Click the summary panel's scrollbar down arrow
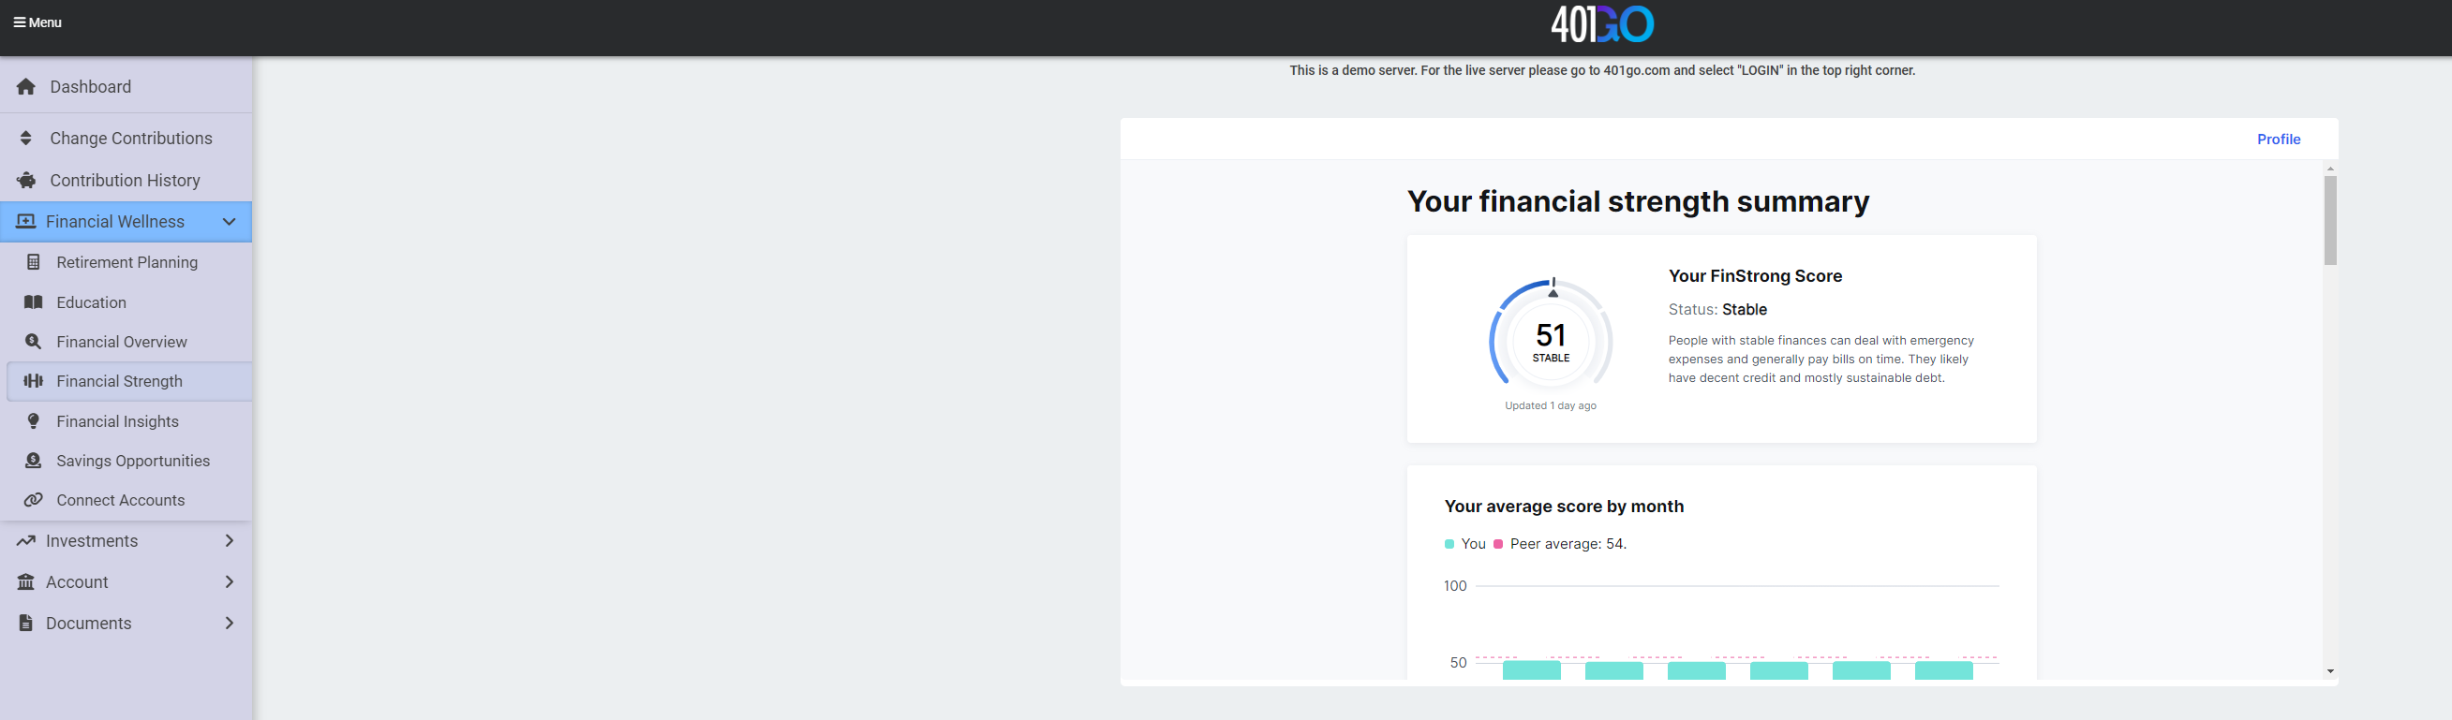Image resolution: width=2452 pixels, height=720 pixels. click(2329, 671)
